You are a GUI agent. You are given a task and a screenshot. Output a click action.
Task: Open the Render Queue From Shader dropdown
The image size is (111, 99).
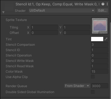point(77,86)
